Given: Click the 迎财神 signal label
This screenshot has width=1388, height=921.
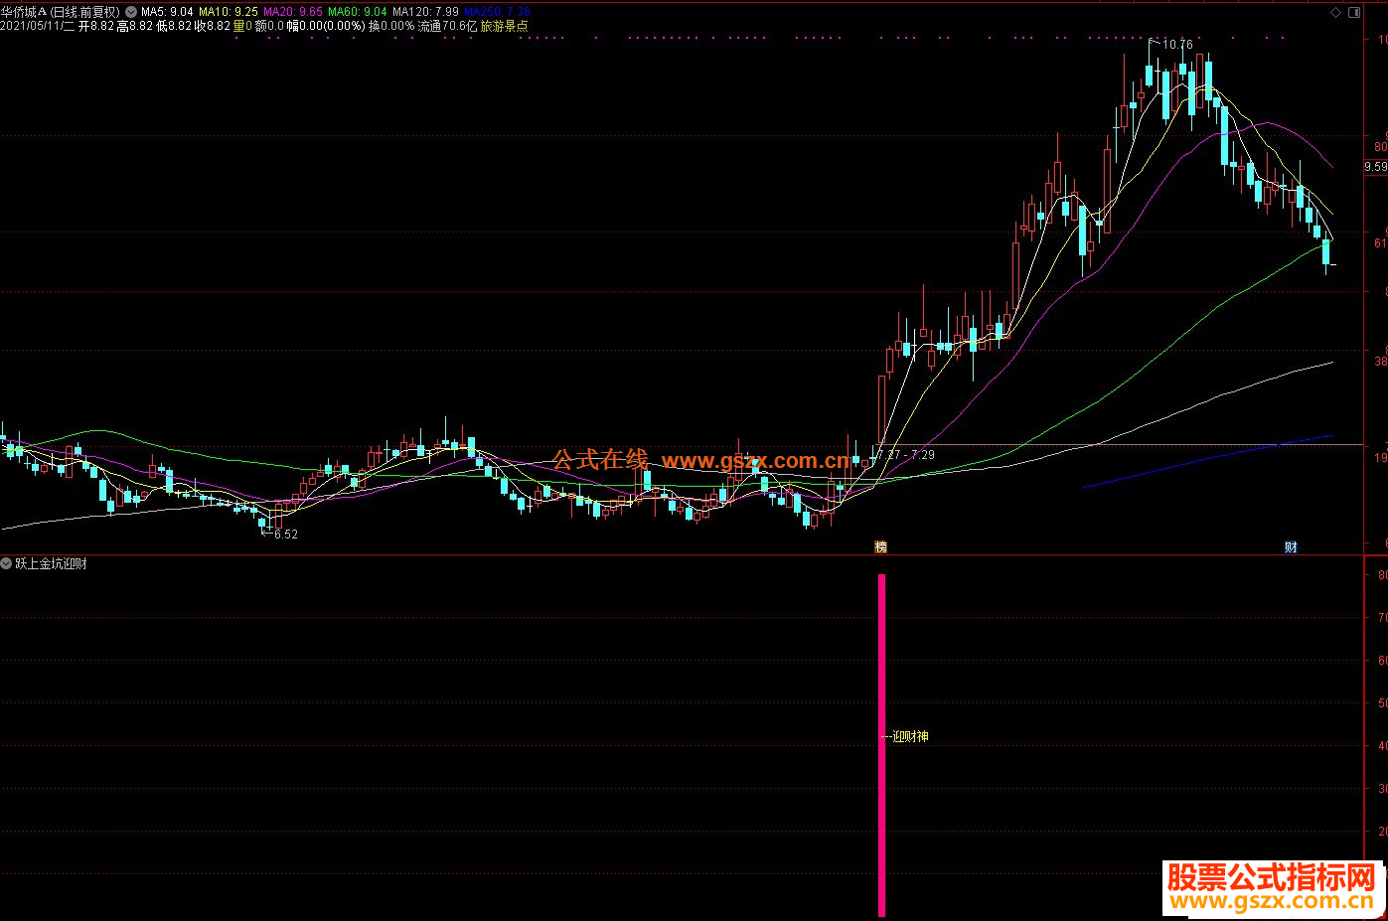Looking at the screenshot, I should 910,736.
